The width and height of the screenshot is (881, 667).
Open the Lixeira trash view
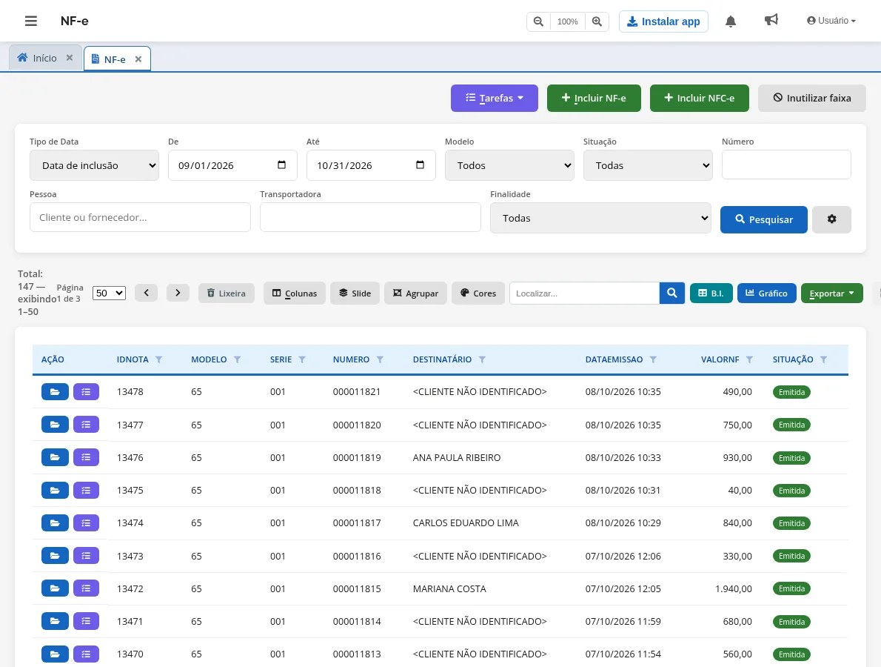(226, 293)
